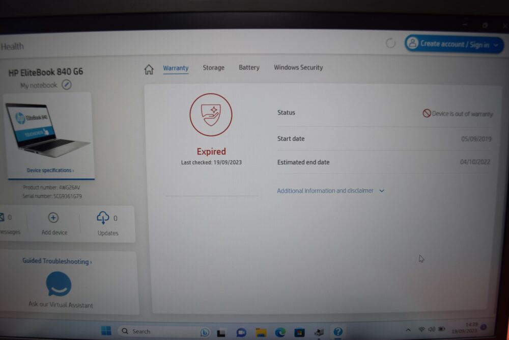Image resolution: width=509 pixels, height=340 pixels.
Task: Minimize the HP Support Assistant window
Action: pos(465,24)
